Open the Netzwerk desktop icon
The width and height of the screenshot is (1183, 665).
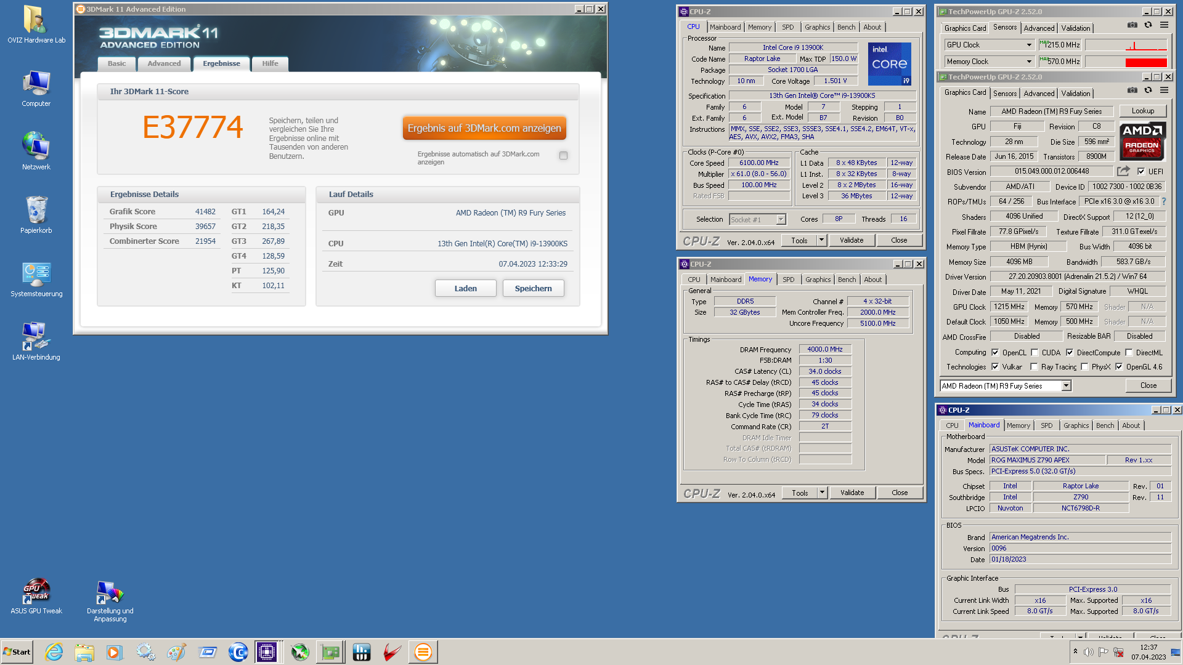(36, 151)
